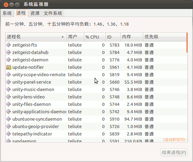This screenshot has width=193, height=162.
Task: Switch to the 系统 tab
Action: [7, 13]
